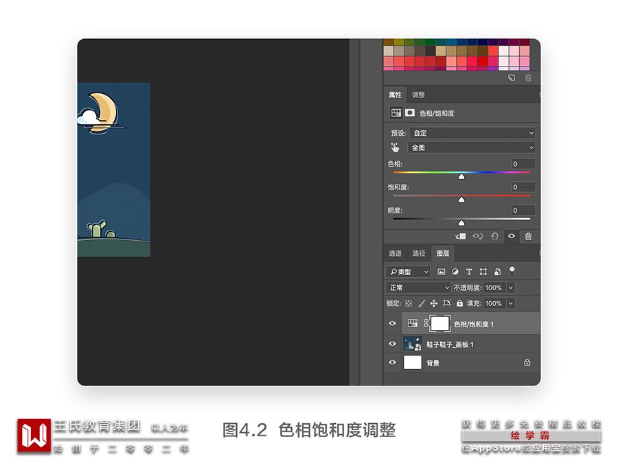The image size is (618, 463).
Task: Select the mask icon in Properties header
Action: coord(410,113)
